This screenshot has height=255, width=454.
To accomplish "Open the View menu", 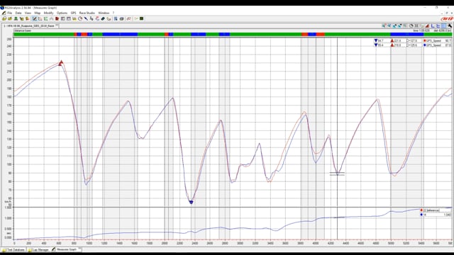I will pos(28,13).
